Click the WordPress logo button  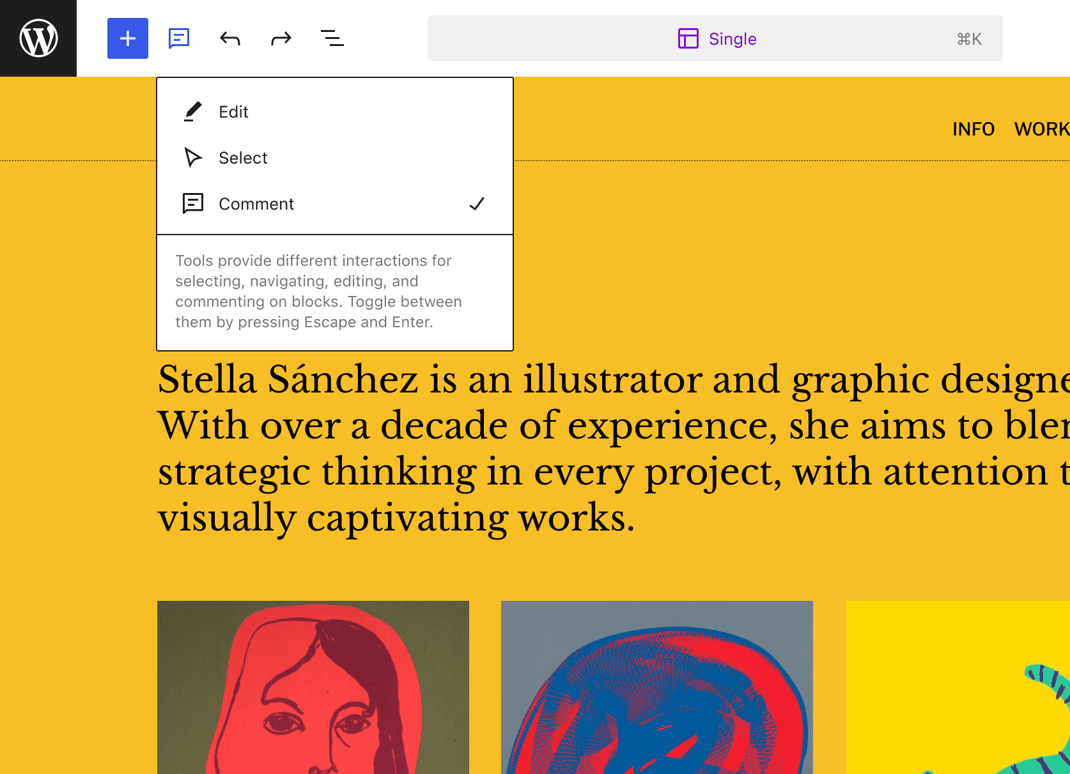pos(38,38)
